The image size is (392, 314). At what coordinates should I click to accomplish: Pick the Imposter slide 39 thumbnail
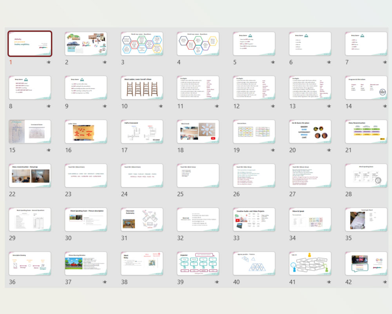(x=198, y=263)
